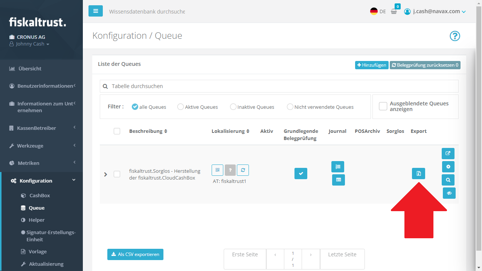Viewport: 482px width, 271px height.
Task: Click the CRONUS AG company name
Action: tap(31, 37)
